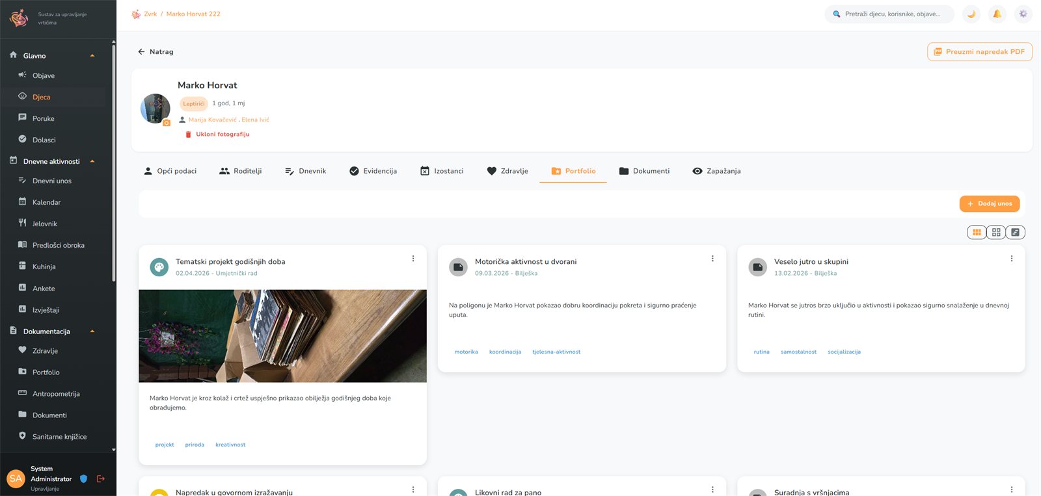Open settings gear in top bar
1041x496 pixels.
(x=1023, y=14)
